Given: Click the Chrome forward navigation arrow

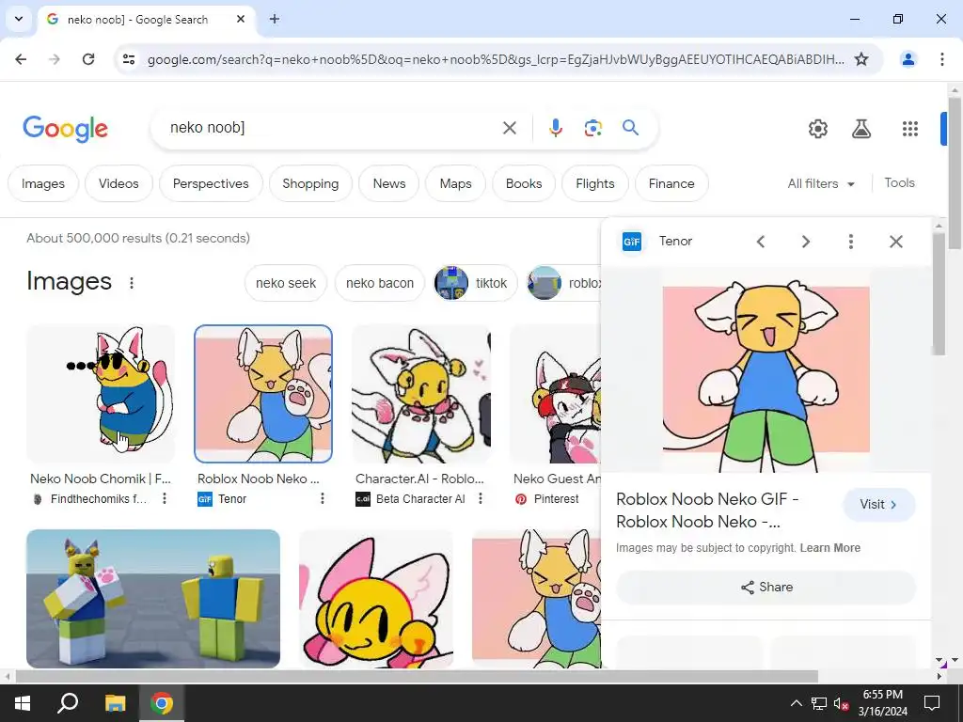Looking at the screenshot, I should 55,59.
